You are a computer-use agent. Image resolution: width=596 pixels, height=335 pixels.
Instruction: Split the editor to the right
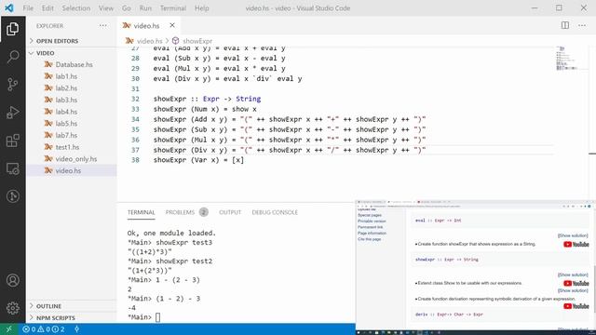565,25
